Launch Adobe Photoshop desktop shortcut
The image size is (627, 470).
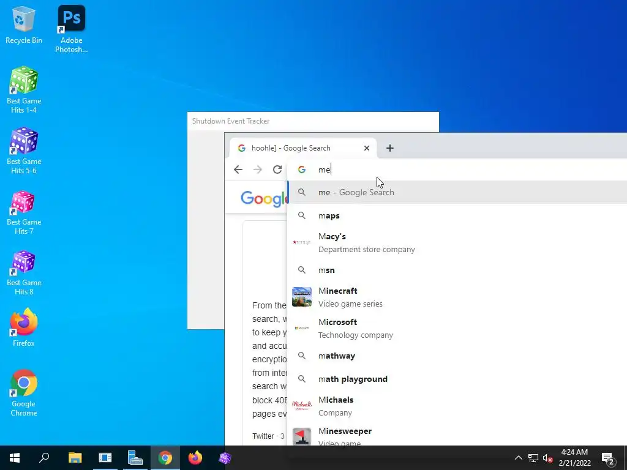(71, 29)
